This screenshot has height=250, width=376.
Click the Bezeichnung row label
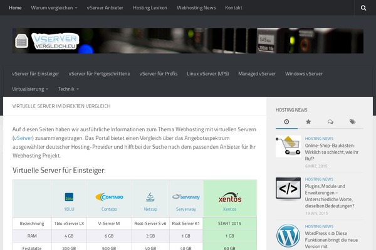tap(32, 224)
